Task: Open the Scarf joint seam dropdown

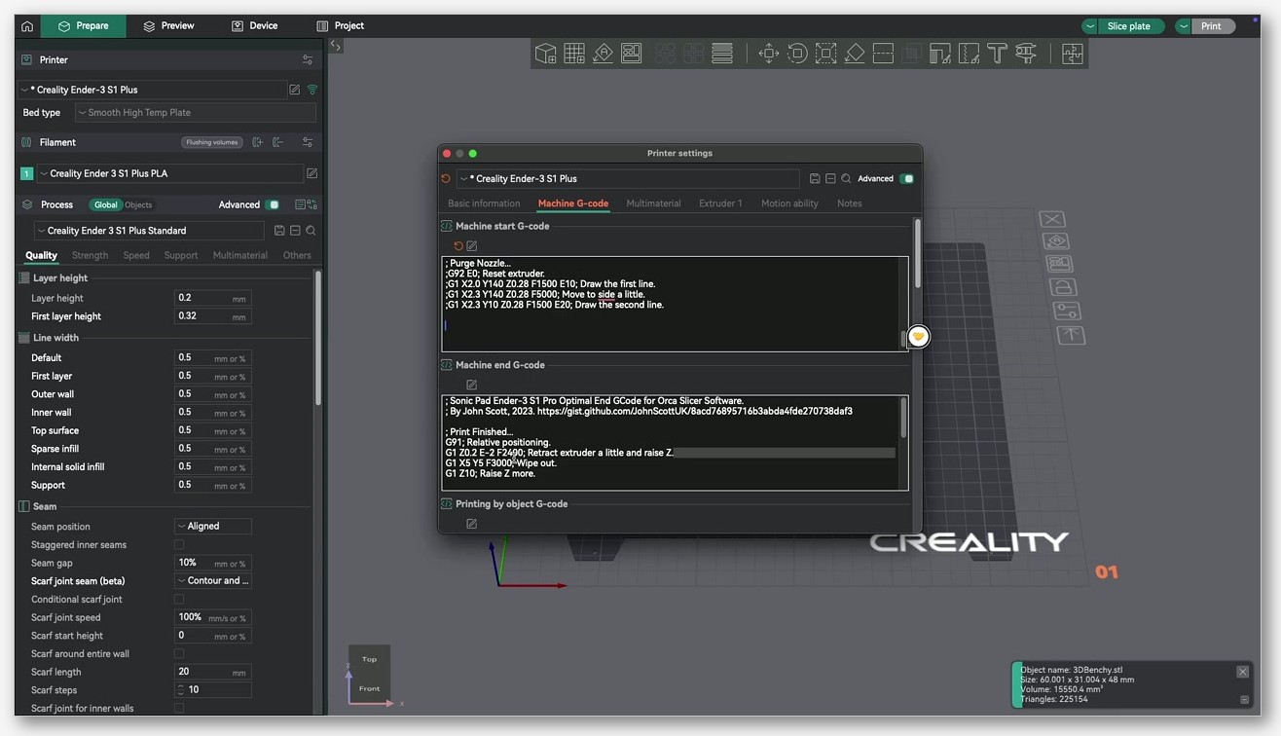Action: [213, 581]
